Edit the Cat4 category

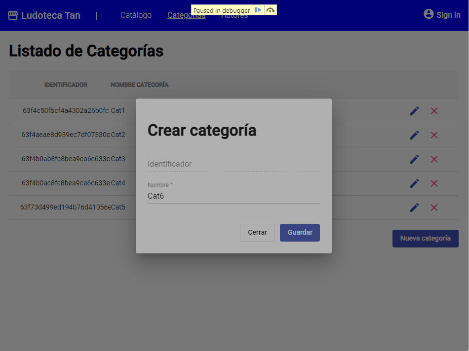click(x=414, y=183)
